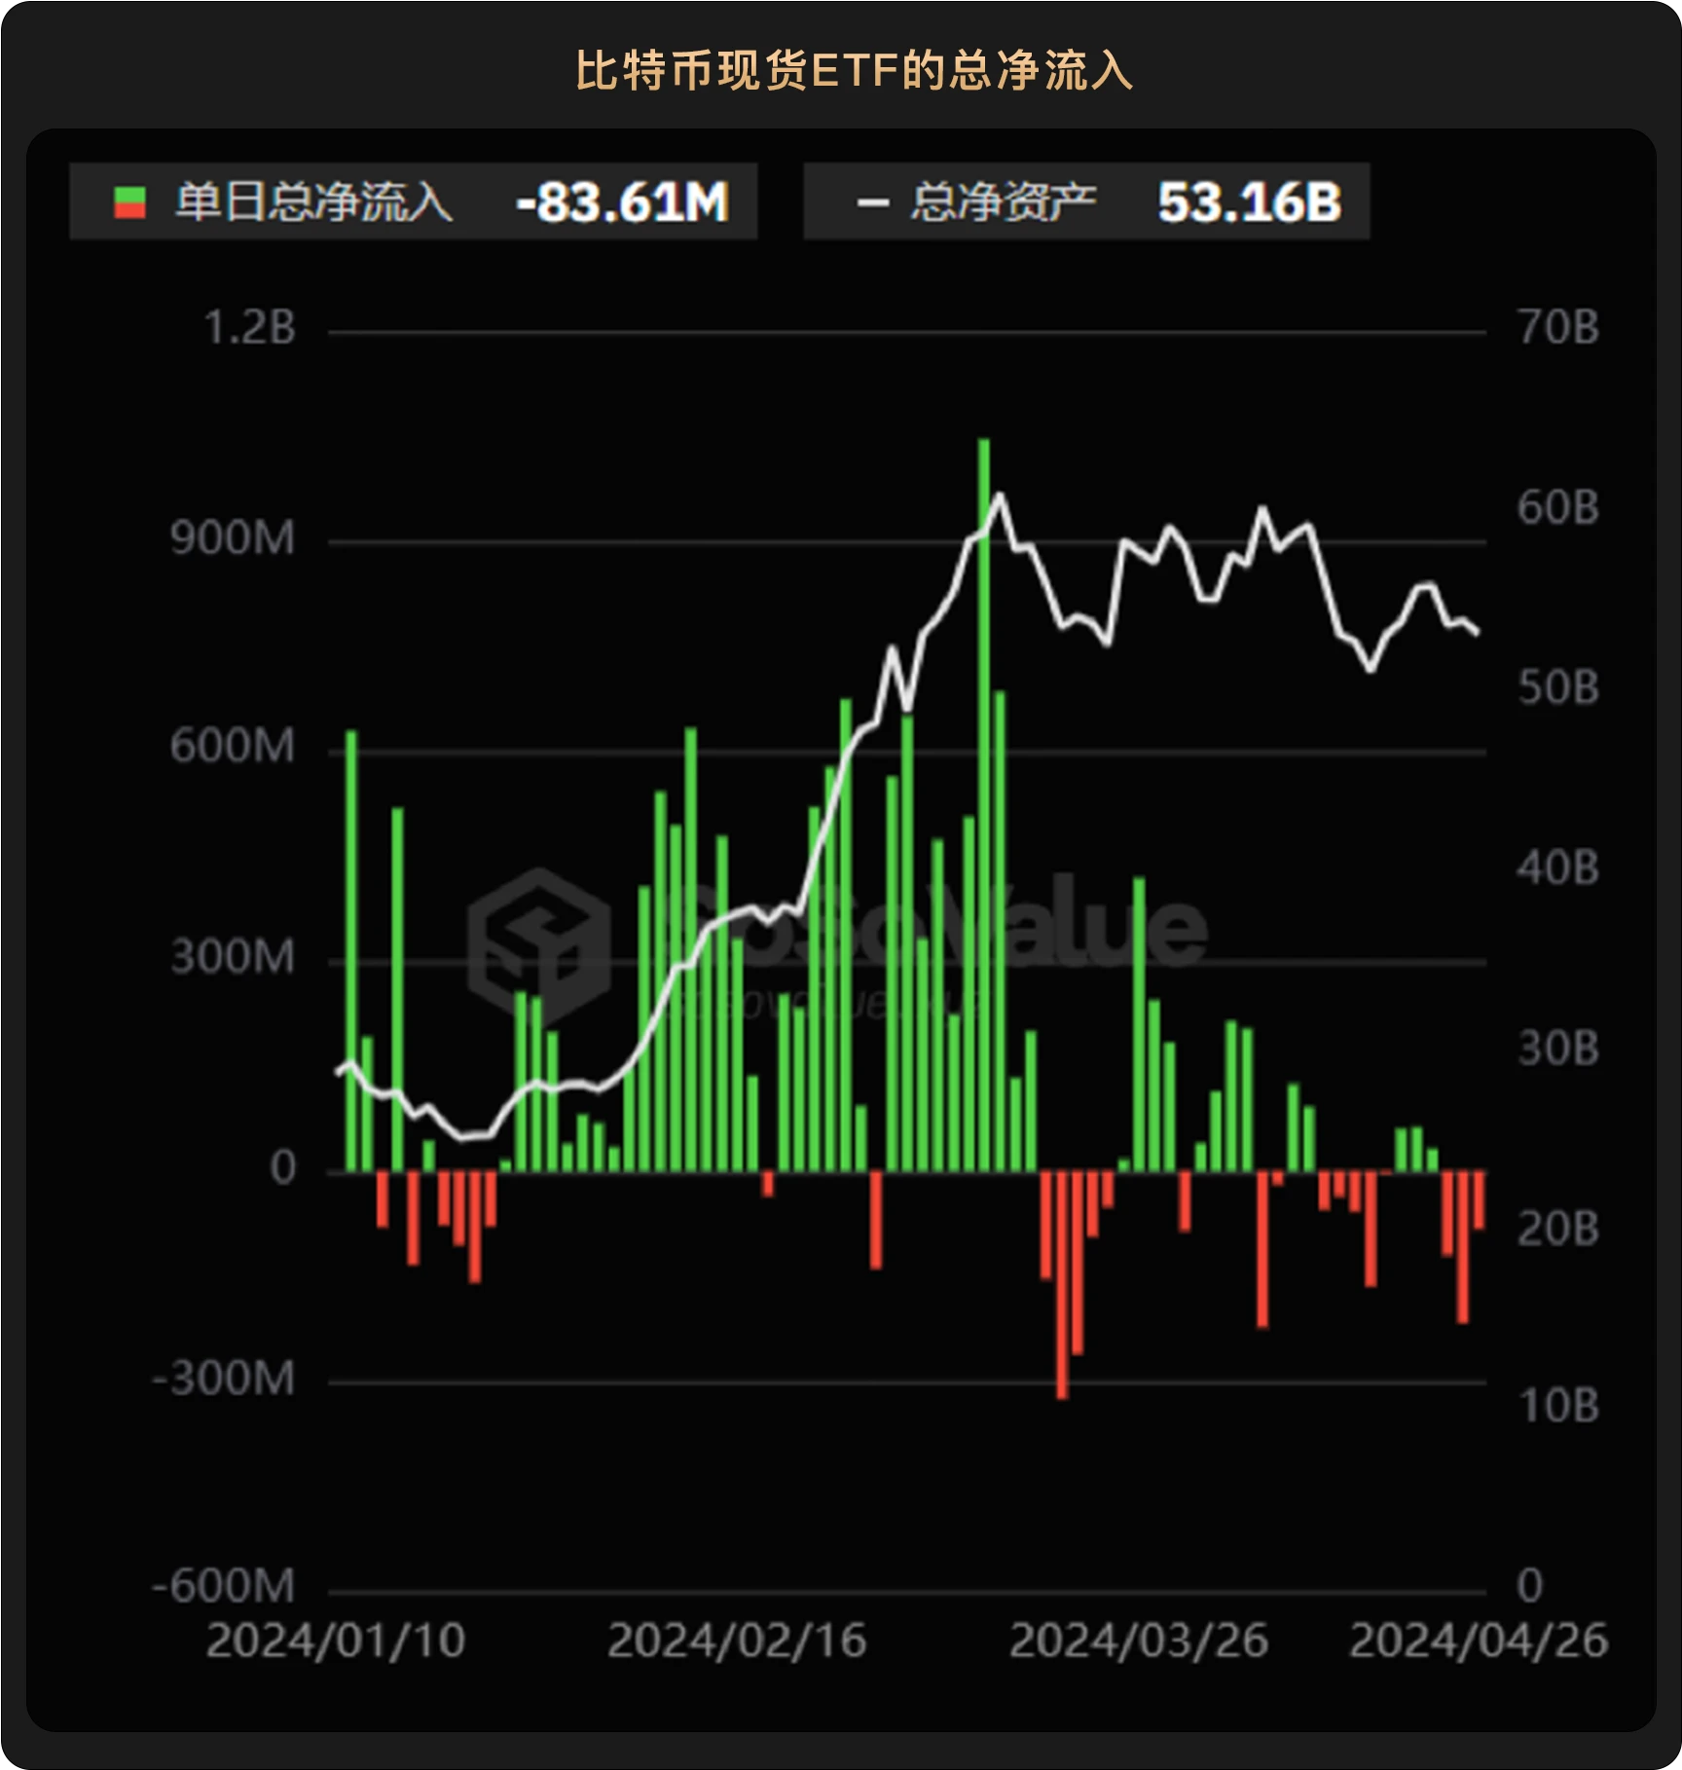Viewport: 1682px width, 1770px height.
Task: Click the chart title 比特币现货ETF的总净流入
Action: tap(854, 71)
